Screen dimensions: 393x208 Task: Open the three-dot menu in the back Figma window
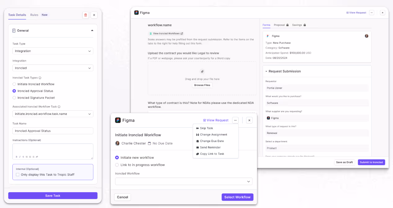(372, 13)
